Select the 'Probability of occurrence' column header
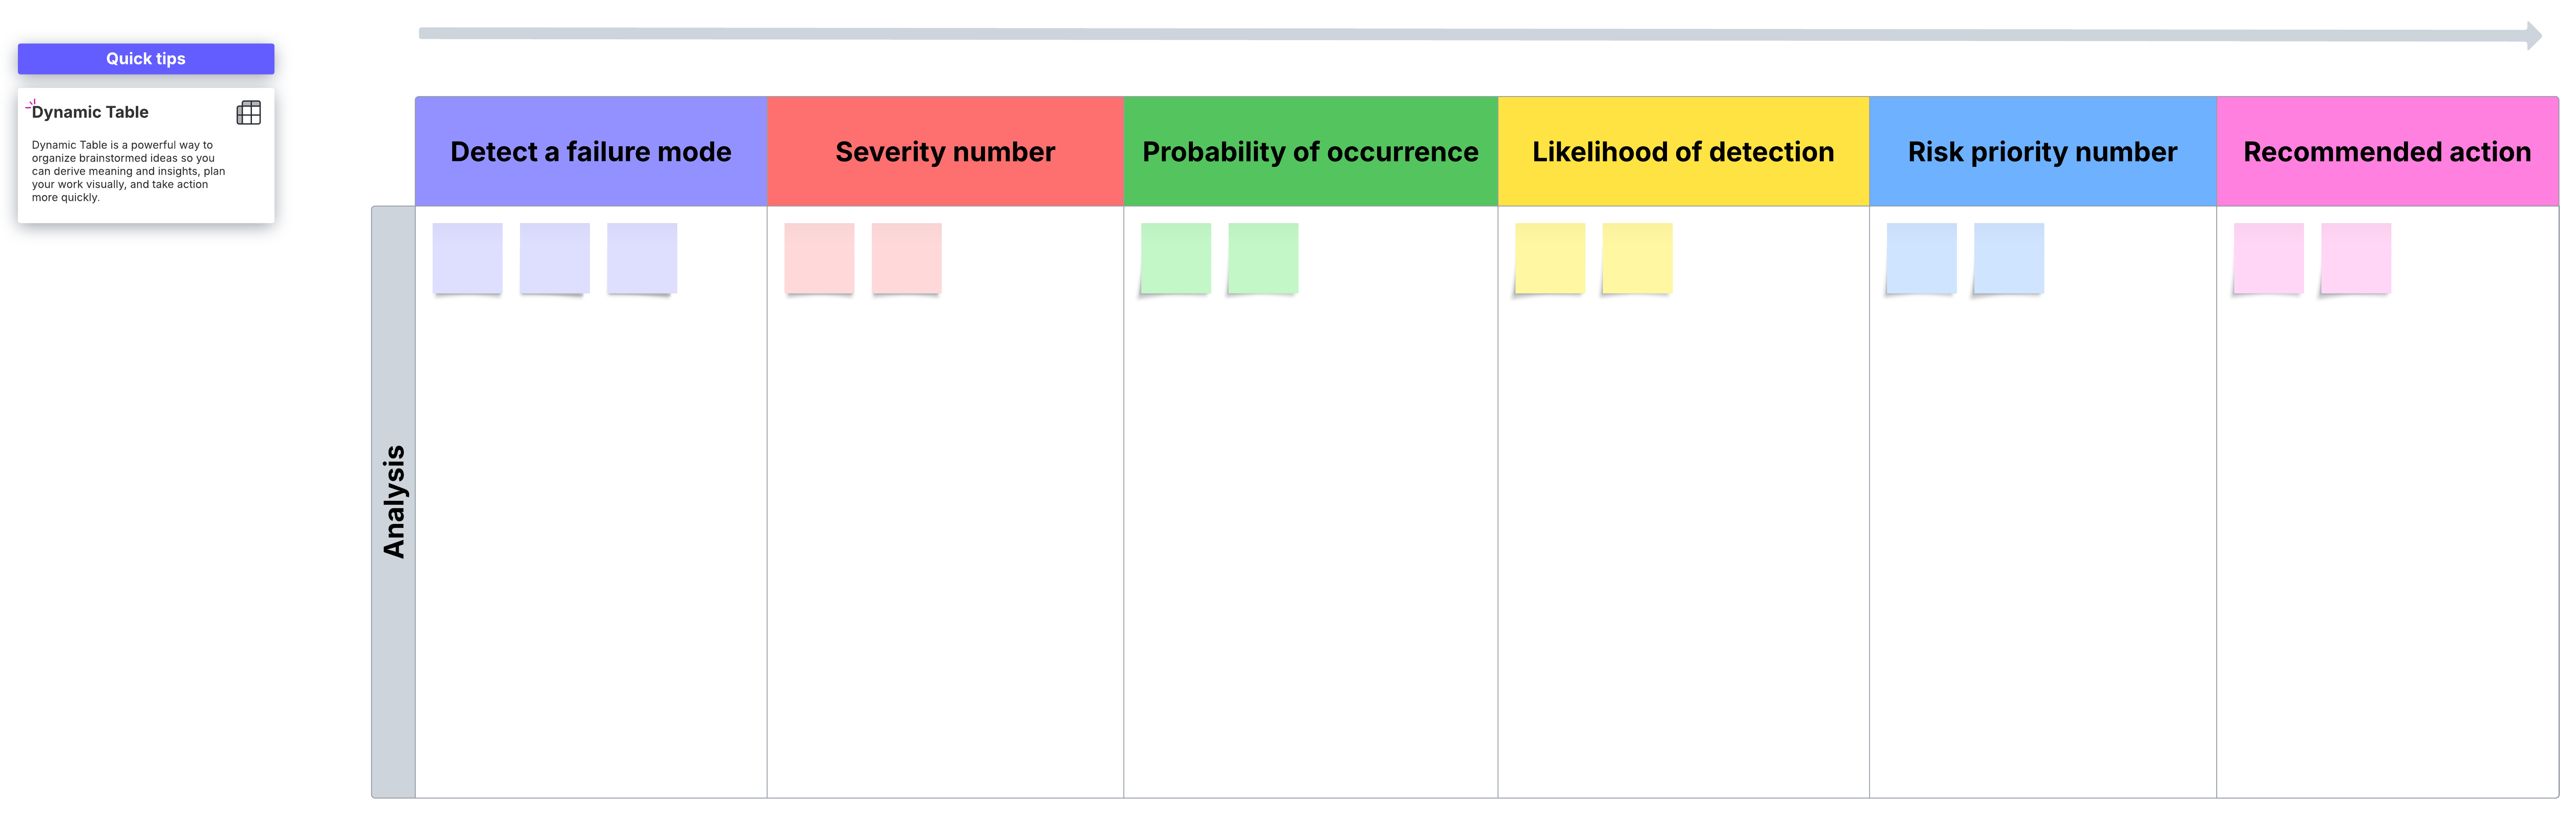2576x816 pixels. click(1310, 151)
